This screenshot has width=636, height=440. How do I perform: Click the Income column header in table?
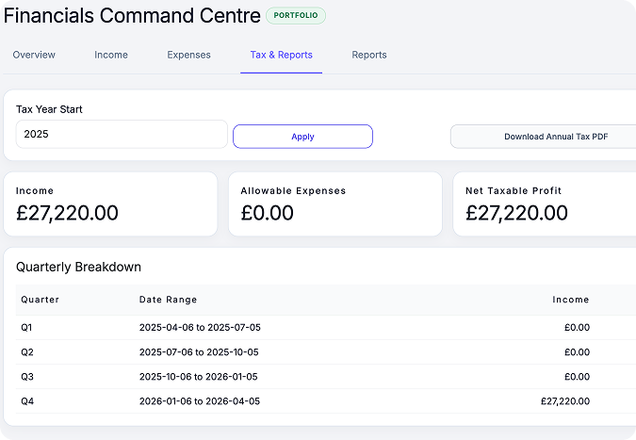point(571,300)
